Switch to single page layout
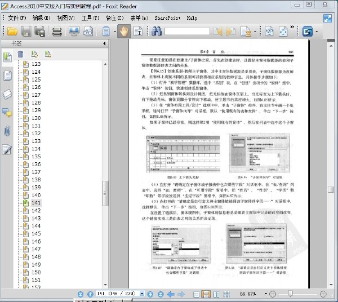 tap(196, 294)
